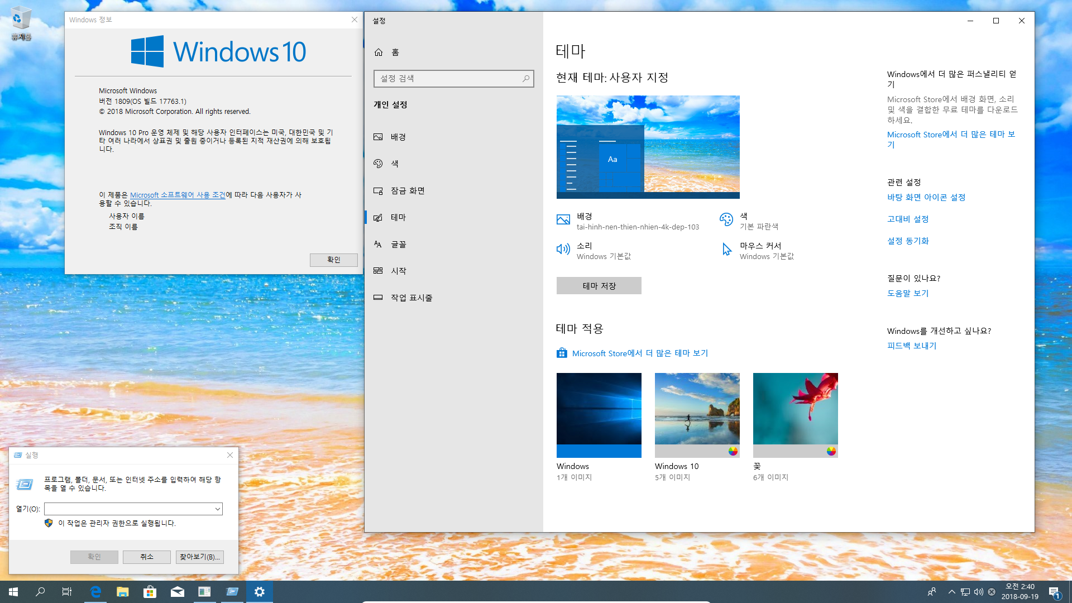Click 취소 button in Run dialog
Image resolution: width=1072 pixels, height=603 pixels.
[147, 557]
